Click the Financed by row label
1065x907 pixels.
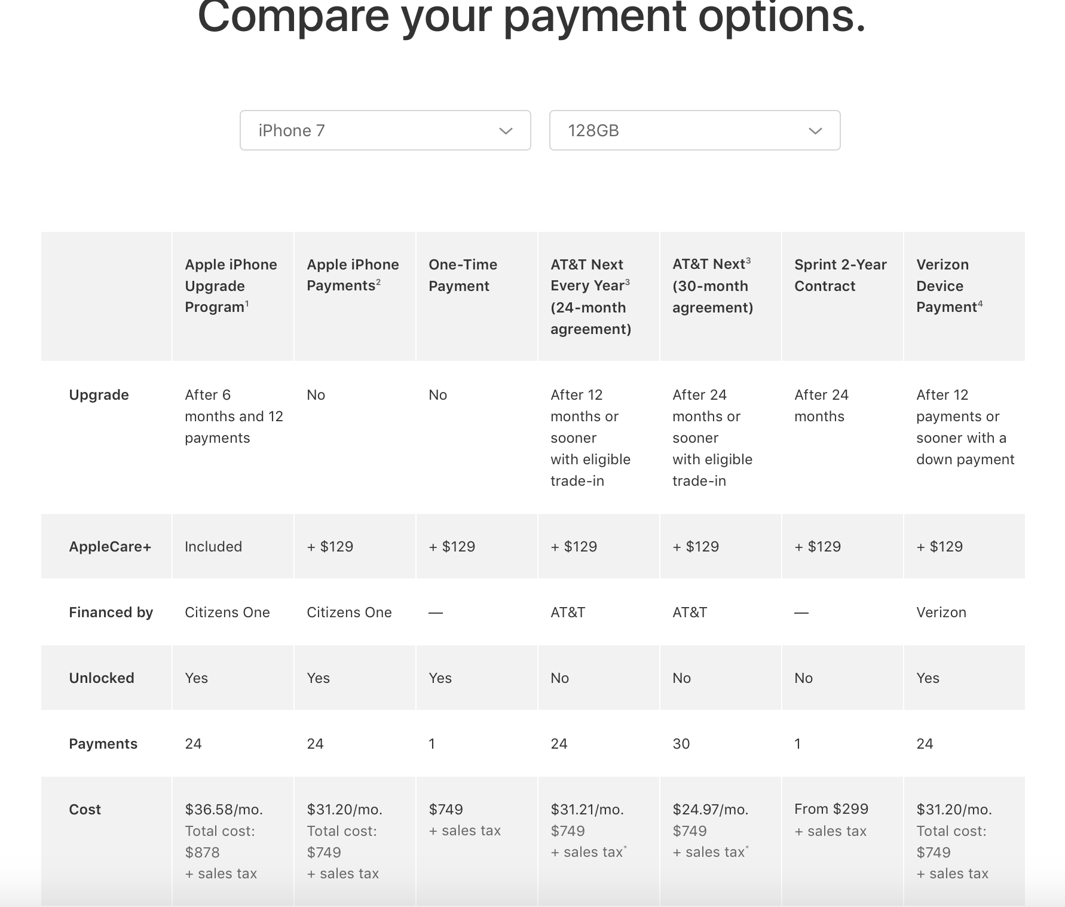[x=111, y=612]
